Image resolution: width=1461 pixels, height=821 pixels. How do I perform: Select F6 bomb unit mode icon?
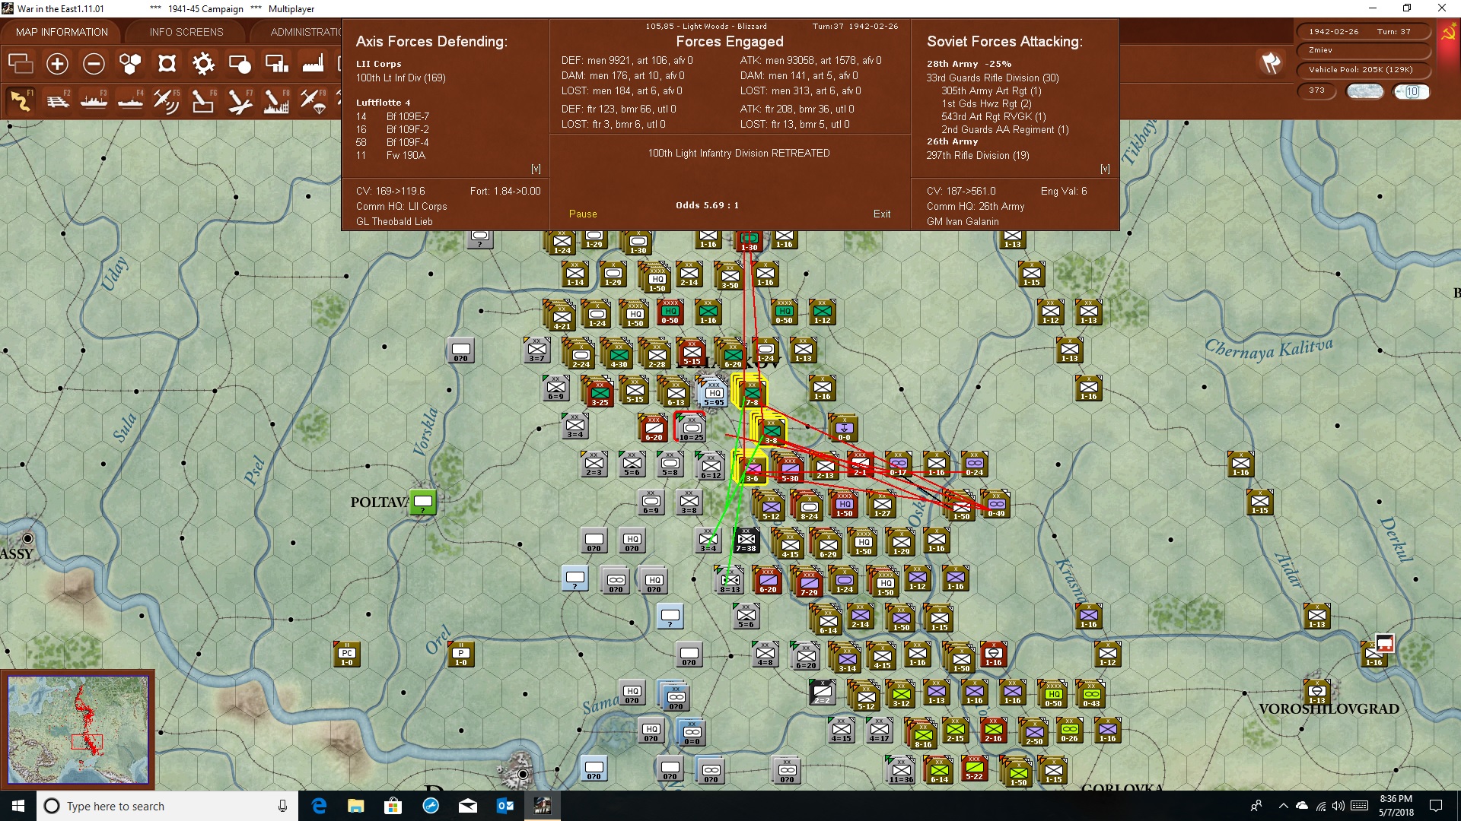203,100
